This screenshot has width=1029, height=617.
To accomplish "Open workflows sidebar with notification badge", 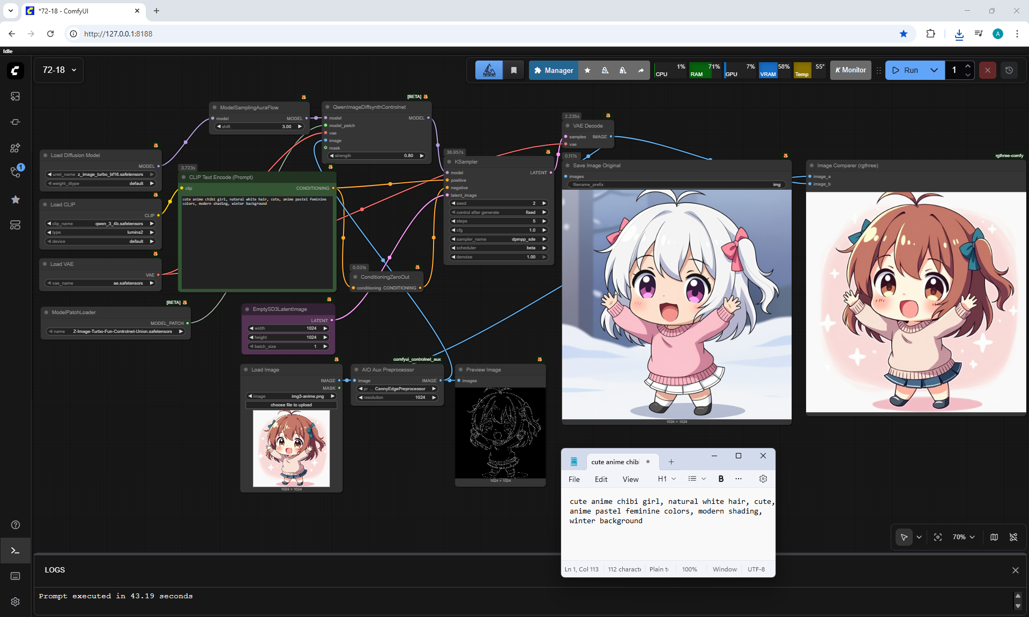I will pos(15,173).
